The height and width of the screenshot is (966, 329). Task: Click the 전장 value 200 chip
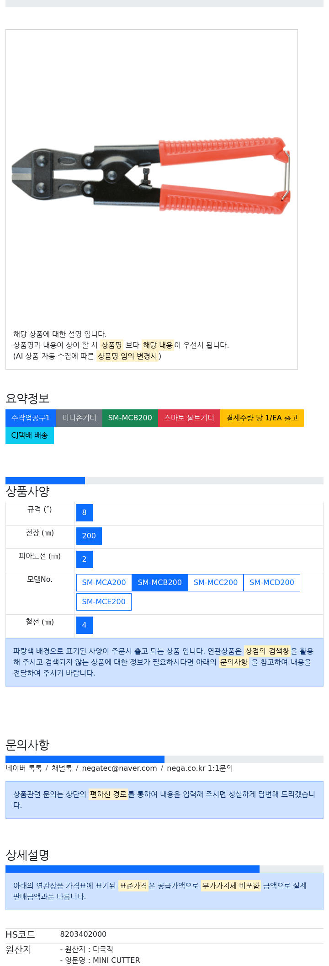tap(89, 536)
